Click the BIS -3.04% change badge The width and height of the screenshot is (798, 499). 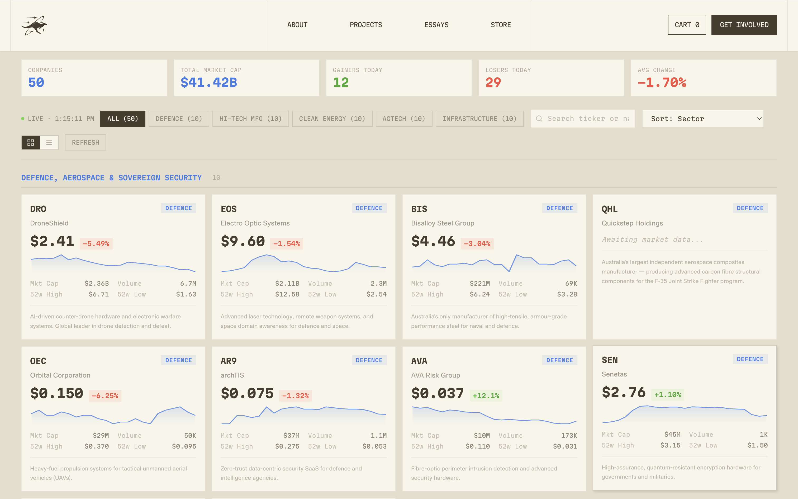(477, 243)
